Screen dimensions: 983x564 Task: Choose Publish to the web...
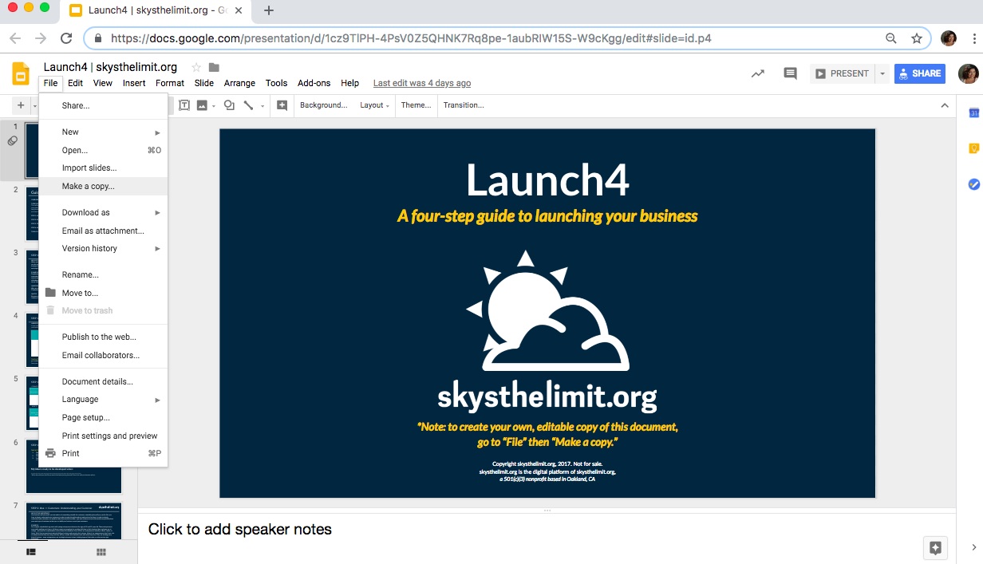click(104, 337)
